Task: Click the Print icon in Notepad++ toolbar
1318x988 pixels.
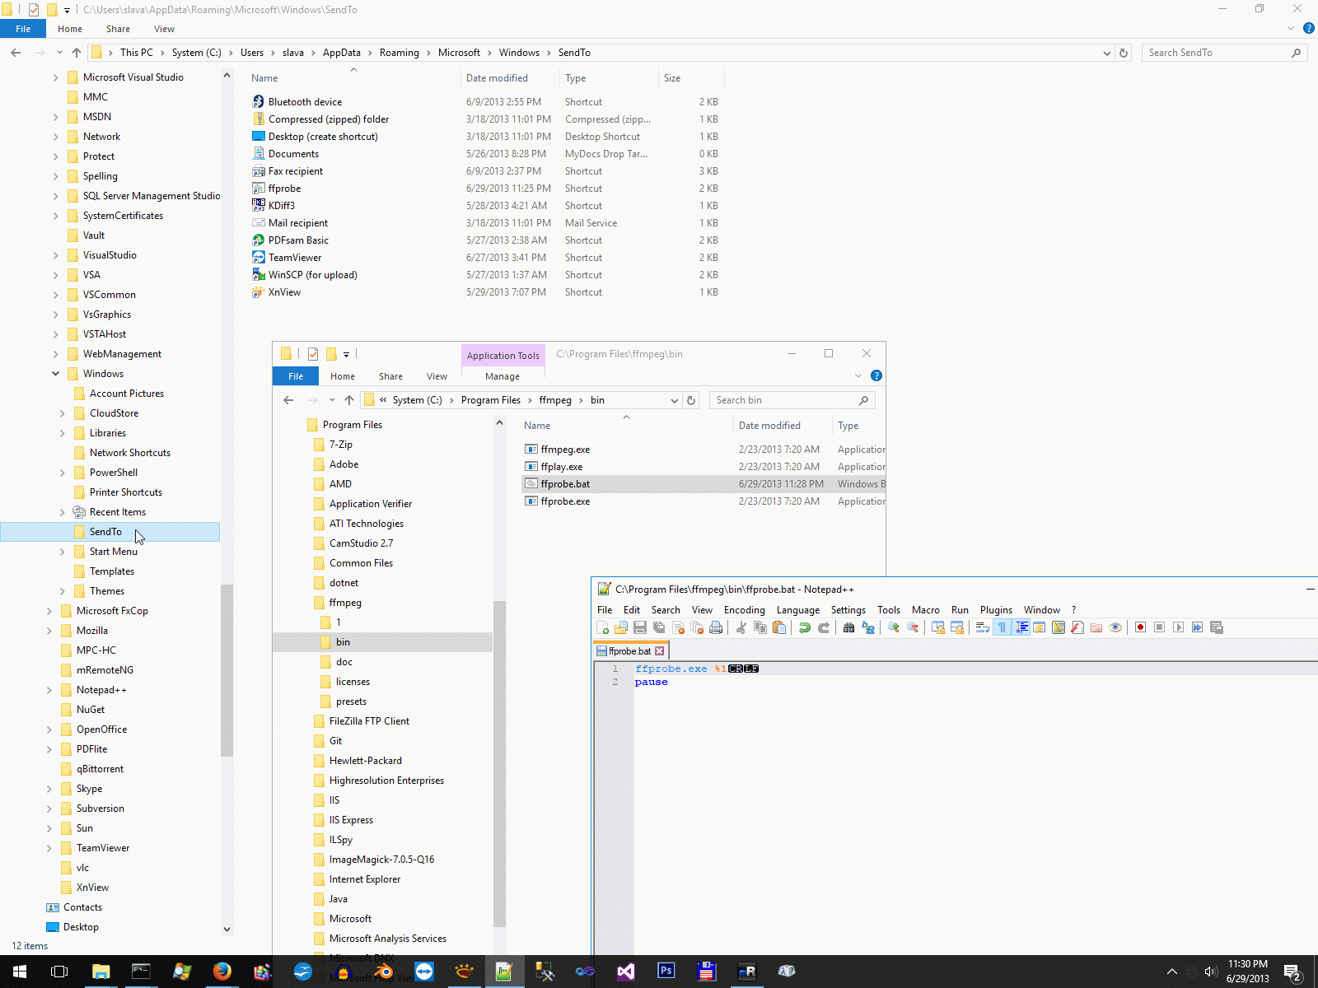Action: 716,627
